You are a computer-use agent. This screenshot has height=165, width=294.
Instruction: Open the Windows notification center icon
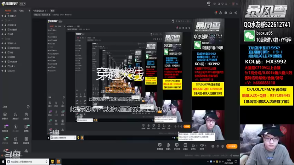[x=236, y=161]
